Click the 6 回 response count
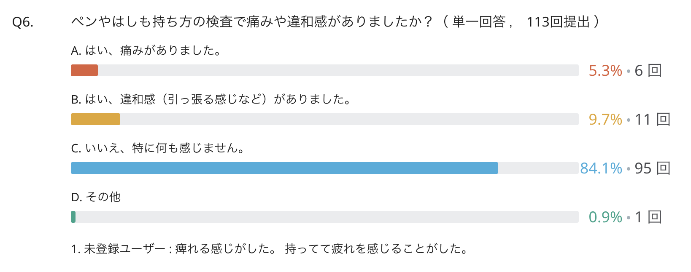The height and width of the screenshot is (272, 691). click(x=648, y=71)
